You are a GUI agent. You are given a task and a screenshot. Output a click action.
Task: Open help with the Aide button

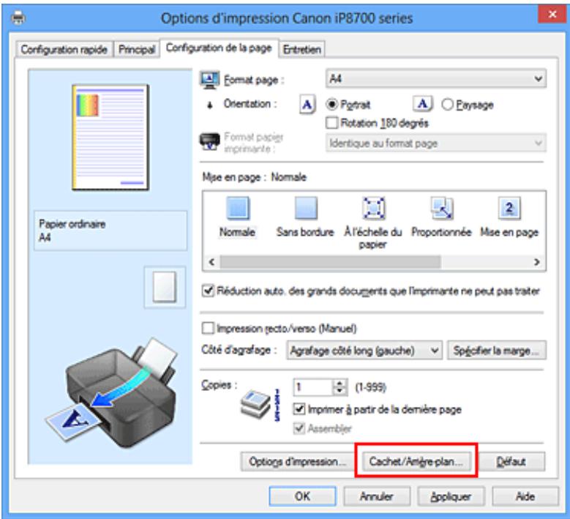click(x=525, y=496)
